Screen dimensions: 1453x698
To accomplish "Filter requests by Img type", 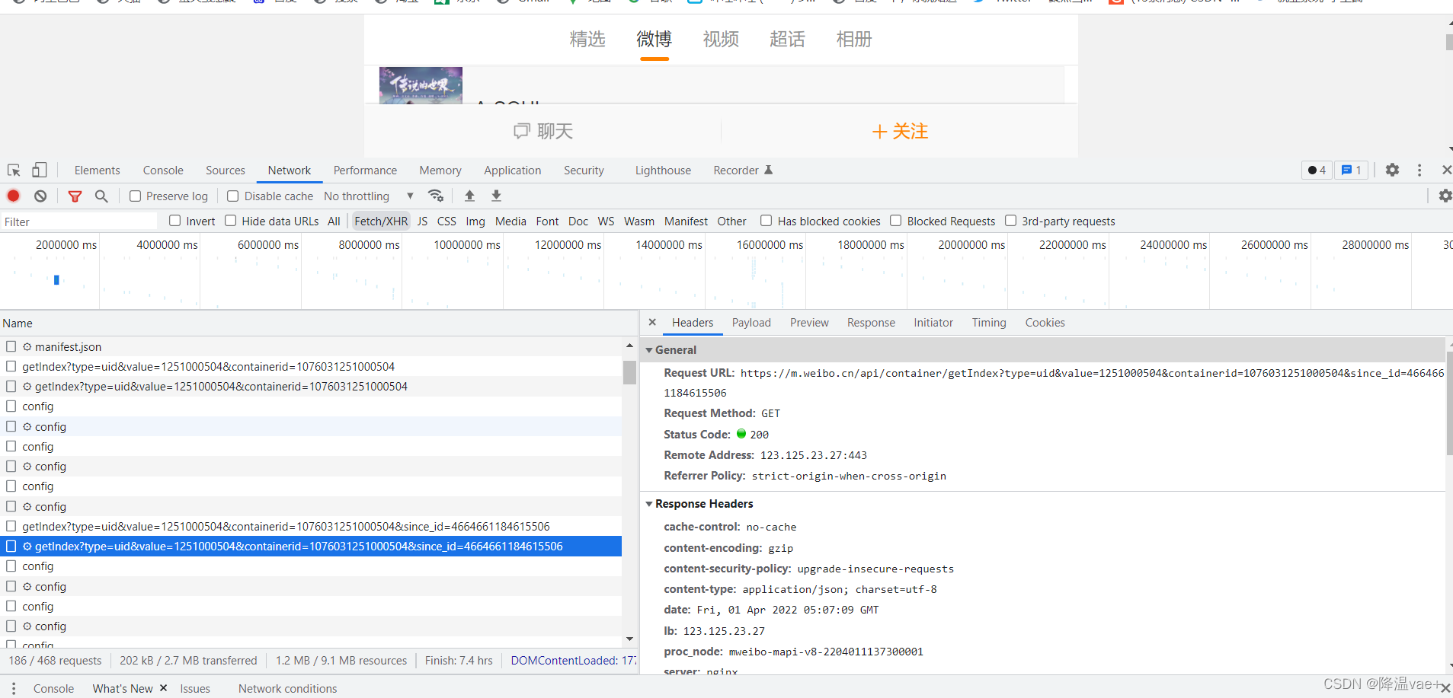I will click(475, 222).
